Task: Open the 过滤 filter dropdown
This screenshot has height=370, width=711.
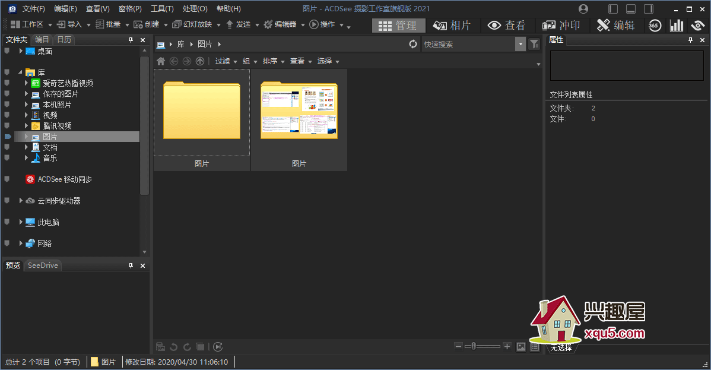Action: pos(226,61)
